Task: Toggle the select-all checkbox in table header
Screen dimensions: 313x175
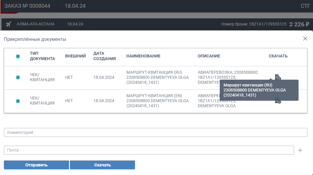Action: pyautogui.click(x=18, y=56)
